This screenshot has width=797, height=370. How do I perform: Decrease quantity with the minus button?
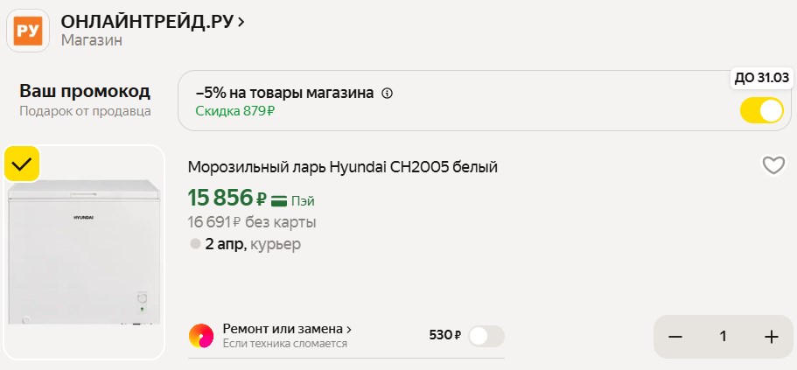click(x=675, y=337)
